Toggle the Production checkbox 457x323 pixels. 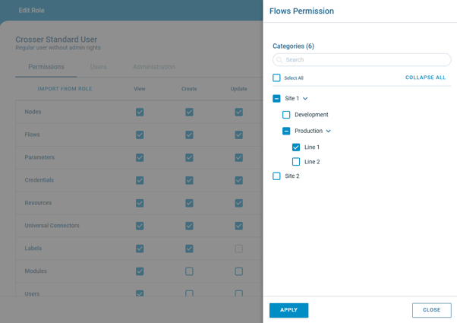286,131
